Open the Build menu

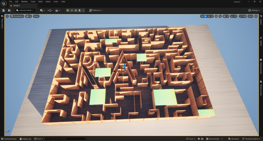pos(40,2)
